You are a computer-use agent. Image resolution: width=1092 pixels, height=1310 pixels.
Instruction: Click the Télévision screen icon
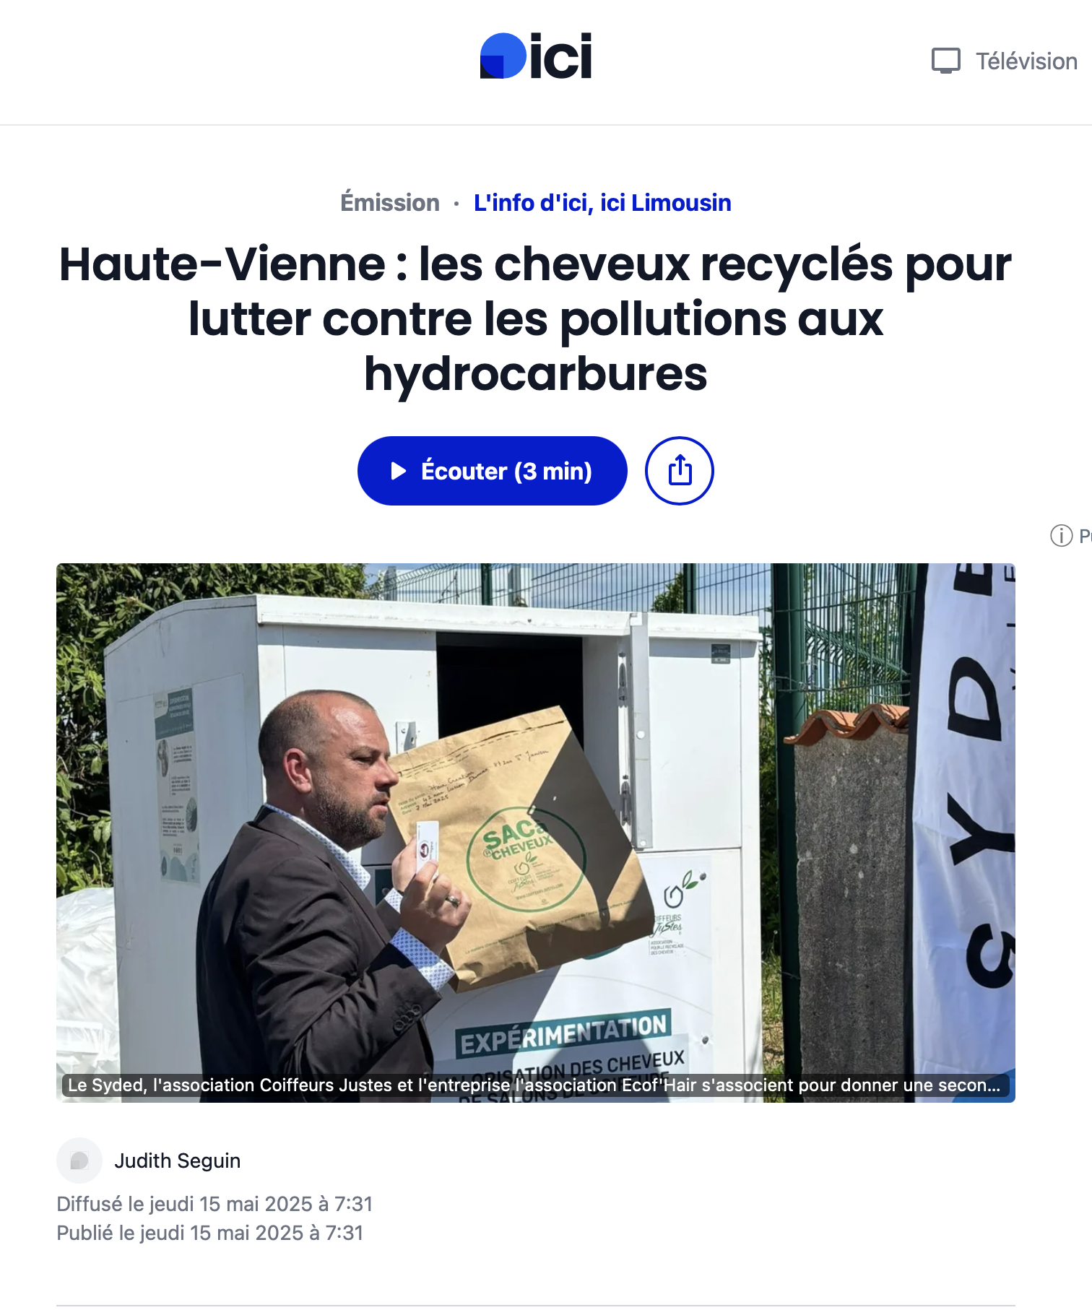(945, 61)
